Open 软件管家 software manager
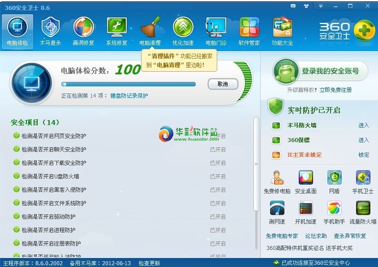This screenshot has height=267, width=378. click(249, 32)
